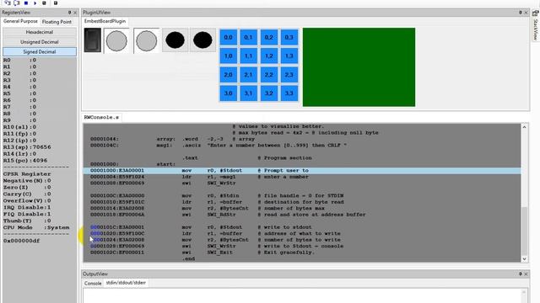The width and height of the screenshot is (540, 303).
Task: Switch to the Console output tab
Action: pyautogui.click(x=93, y=283)
